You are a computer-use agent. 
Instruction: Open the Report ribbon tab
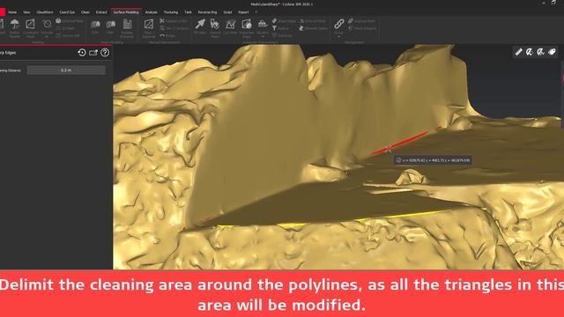click(x=243, y=12)
